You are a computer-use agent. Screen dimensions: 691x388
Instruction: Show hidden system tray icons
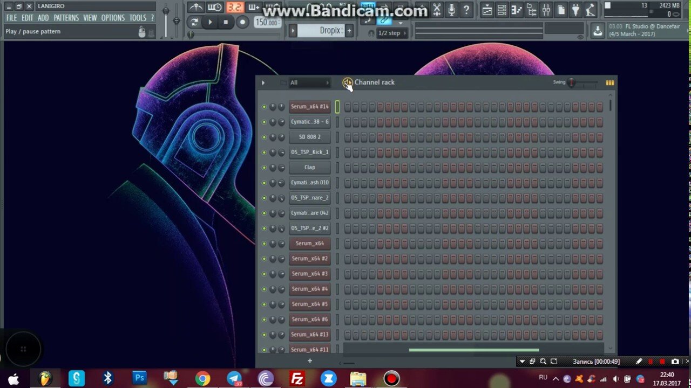(x=555, y=379)
